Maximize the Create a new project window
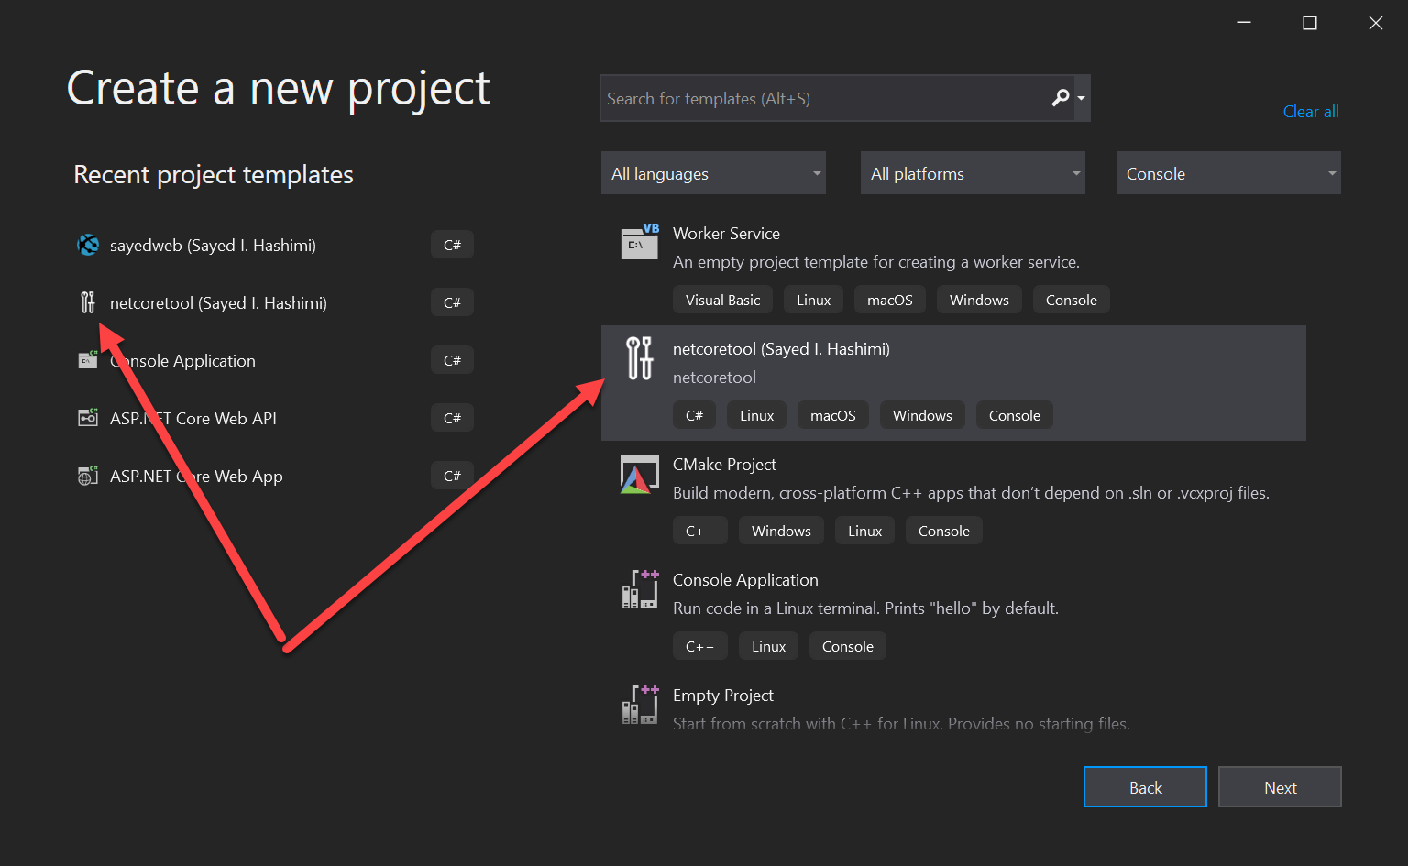1408x866 pixels. click(x=1310, y=23)
